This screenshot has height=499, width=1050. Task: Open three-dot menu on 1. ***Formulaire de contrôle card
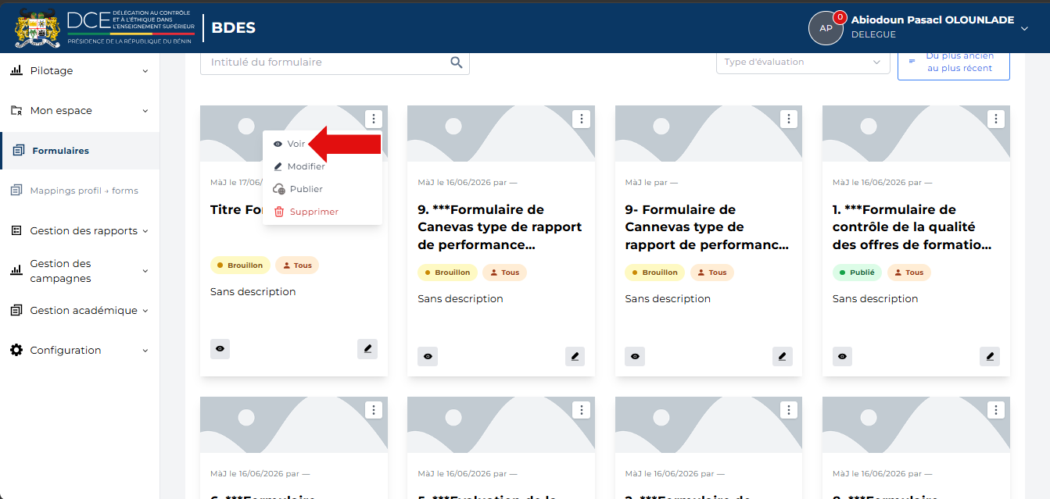[996, 119]
